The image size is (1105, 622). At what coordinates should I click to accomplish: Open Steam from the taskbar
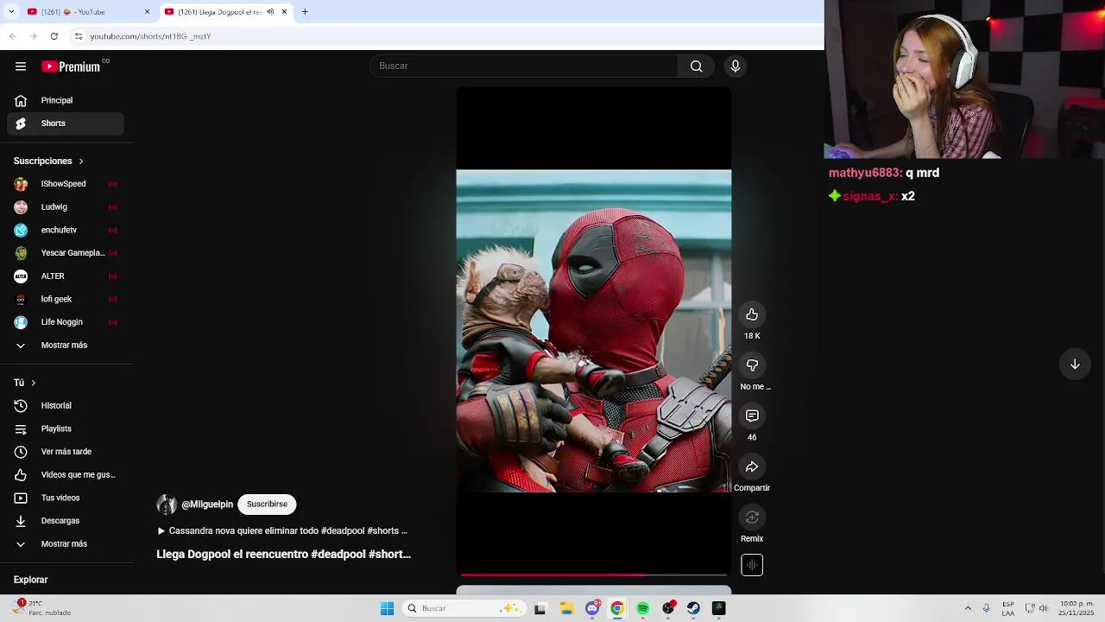click(693, 609)
